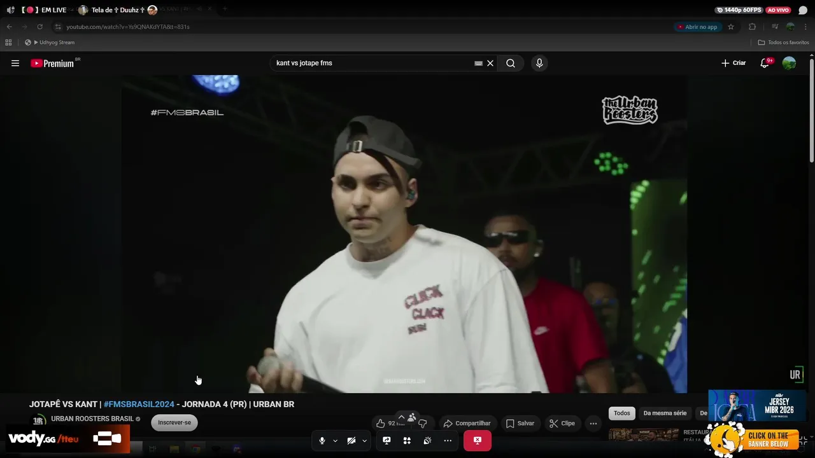
Task: Open the YouTube hamburger guide menu
Action: (x=15, y=63)
